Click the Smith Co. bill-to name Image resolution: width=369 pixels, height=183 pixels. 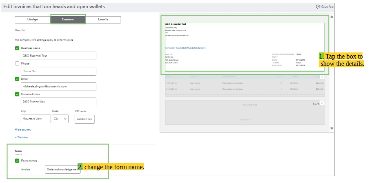169,57
